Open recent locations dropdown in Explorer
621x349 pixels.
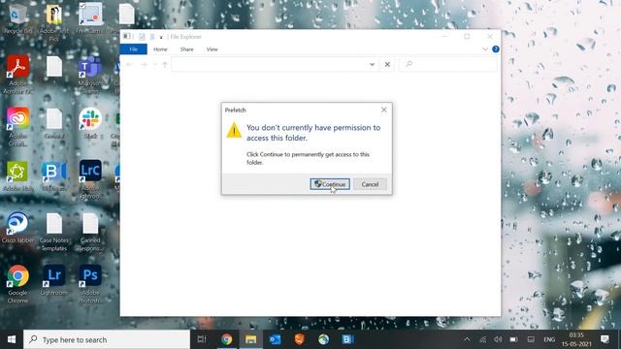coord(155,64)
